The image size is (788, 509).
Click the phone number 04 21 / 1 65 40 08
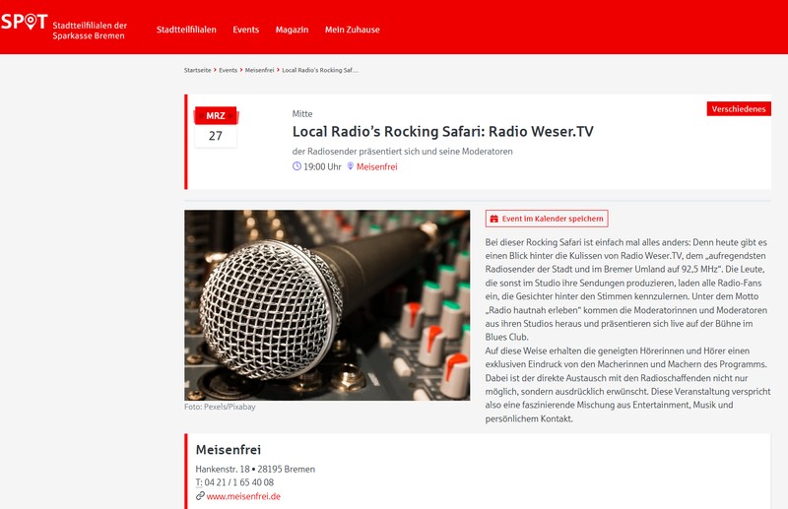click(239, 482)
